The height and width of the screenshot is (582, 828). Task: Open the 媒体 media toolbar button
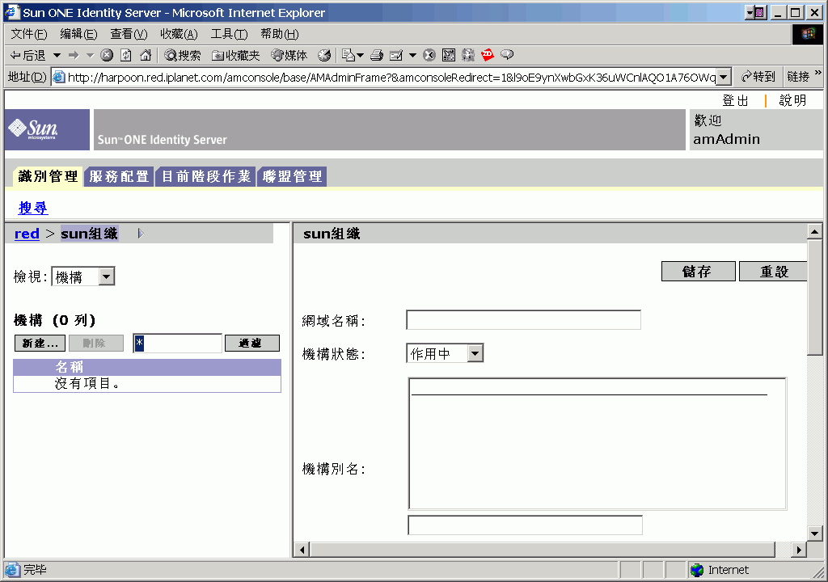(x=289, y=55)
